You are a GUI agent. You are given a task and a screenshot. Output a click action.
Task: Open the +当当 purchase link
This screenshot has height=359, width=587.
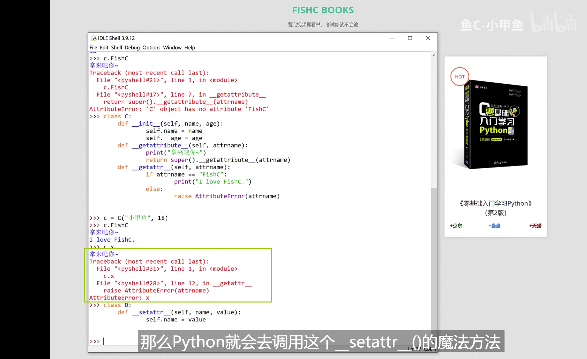[x=495, y=226]
